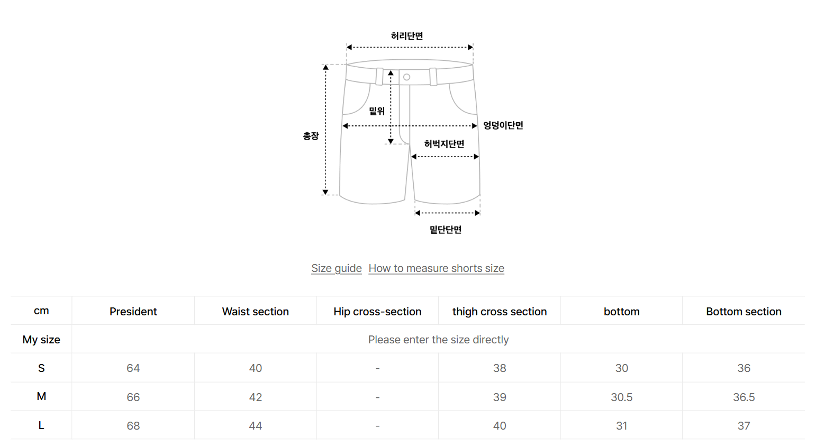Click the President column header
Image resolution: width=816 pixels, height=446 pixels.
click(x=133, y=312)
